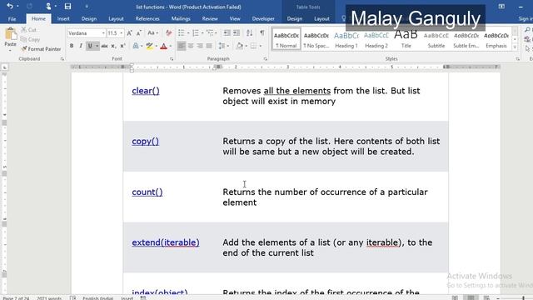Toggle Superscript formatting
Image resolution: width=533 pixels, height=300 pixels.
click(x=122, y=46)
